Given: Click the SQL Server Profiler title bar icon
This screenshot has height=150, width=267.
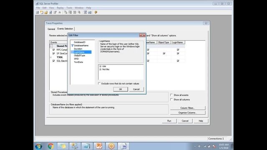Looking at the screenshot, I should coord(37,4).
